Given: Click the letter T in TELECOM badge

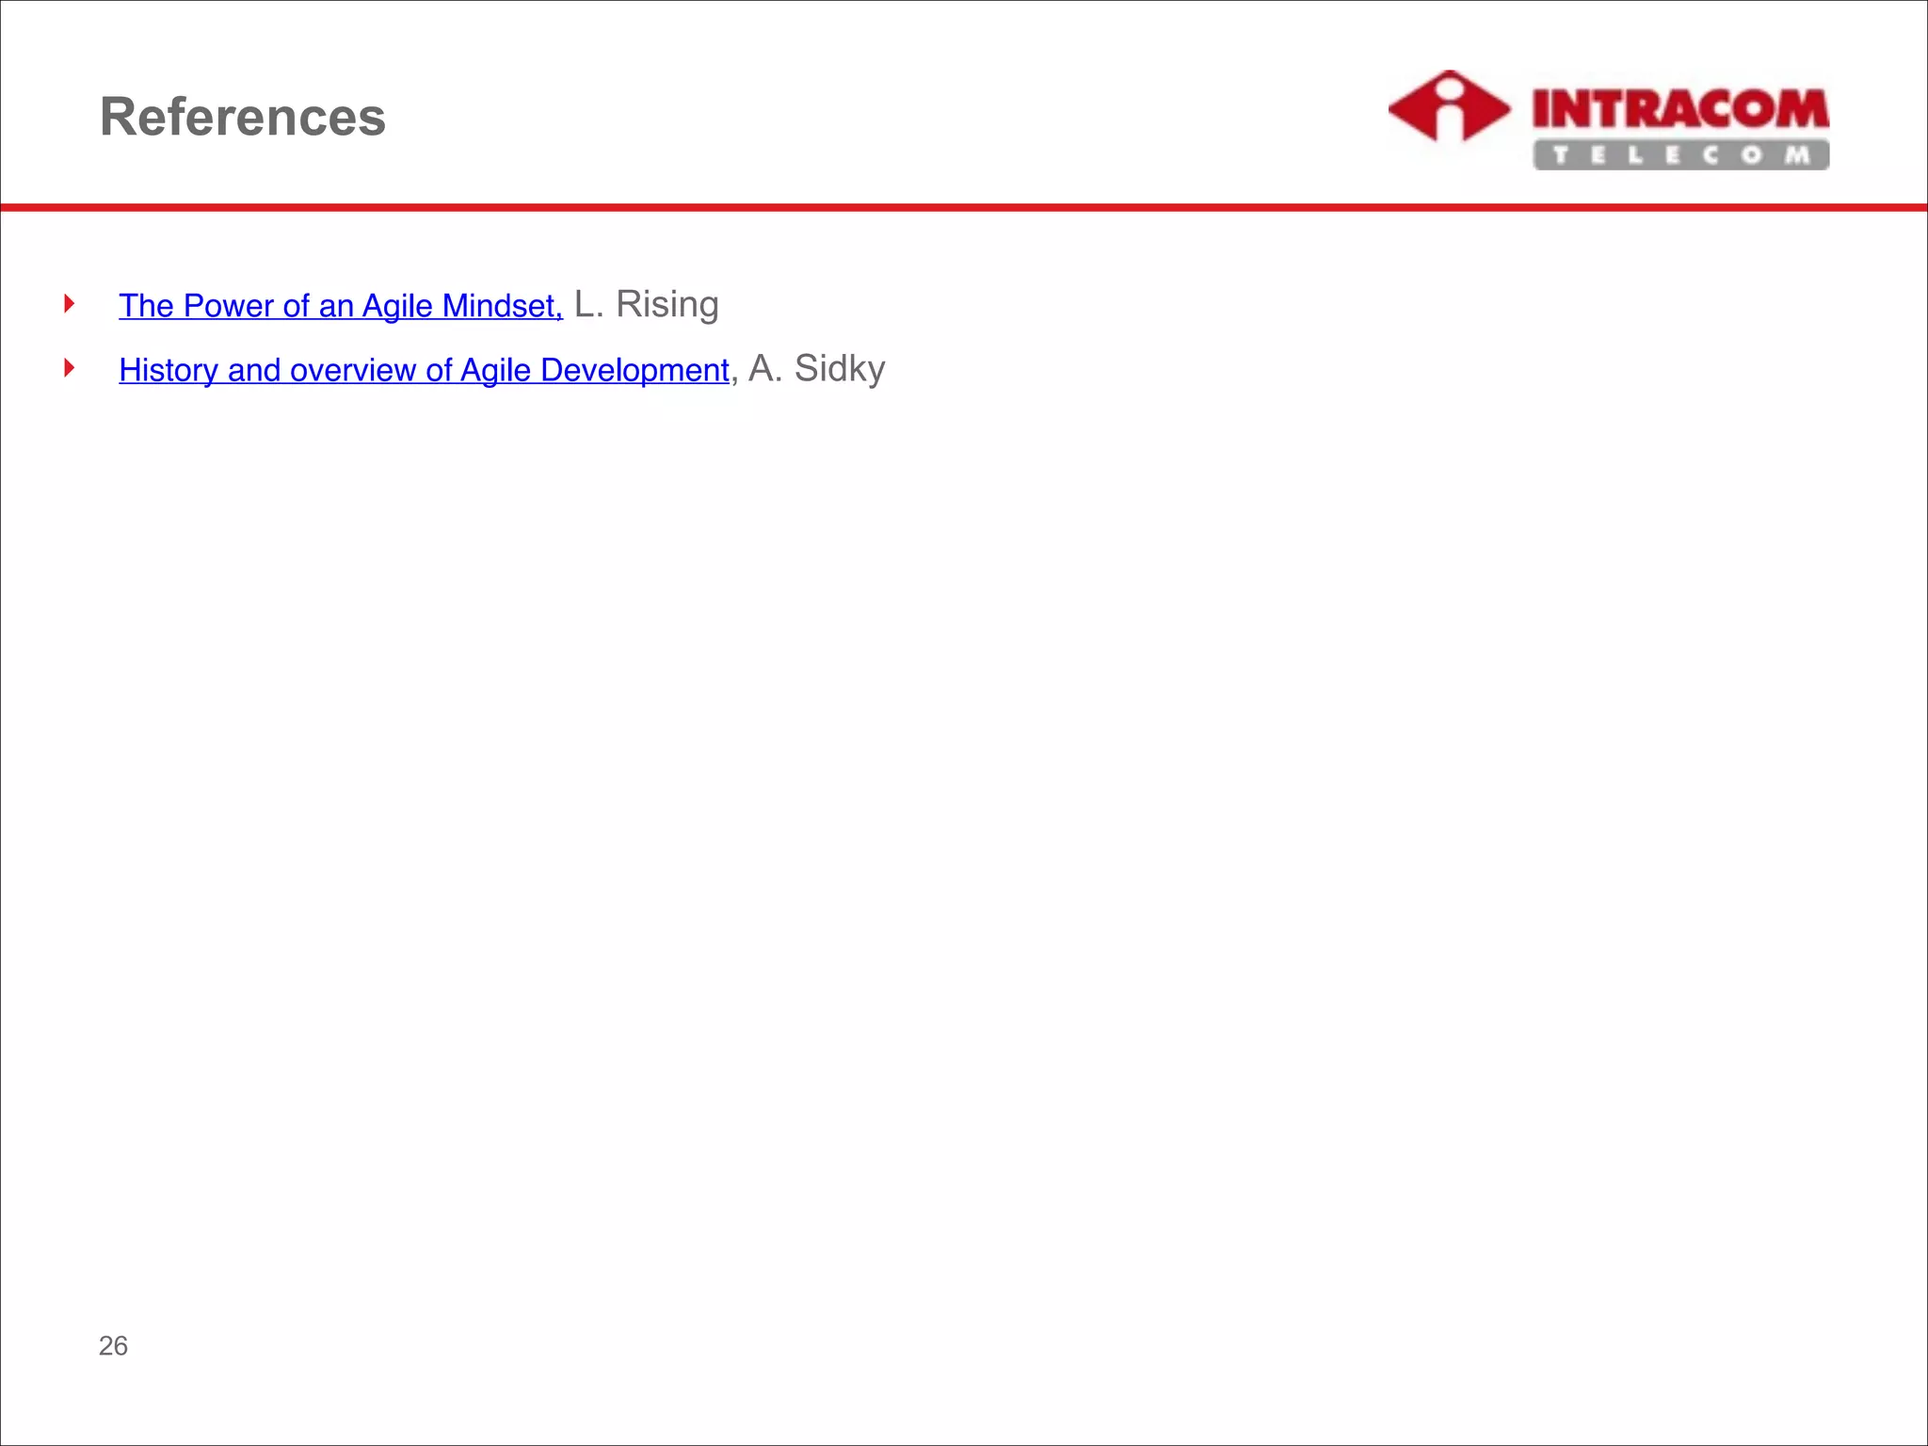Looking at the screenshot, I should (x=1561, y=155).
